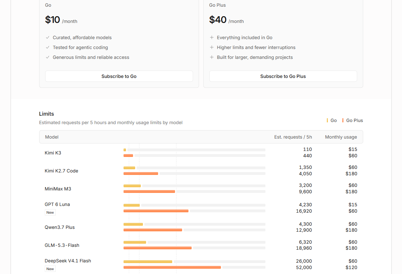Select the MiniMax M3 model name
The image size is (402, 274).
tap(58, 189)
